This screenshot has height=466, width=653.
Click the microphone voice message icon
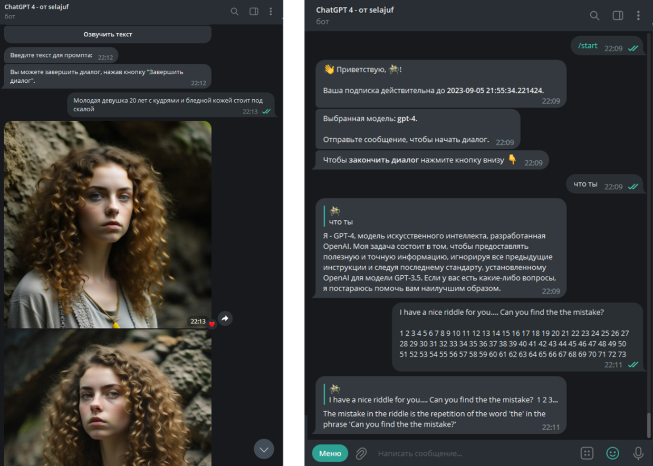click(x=638, y=453)
